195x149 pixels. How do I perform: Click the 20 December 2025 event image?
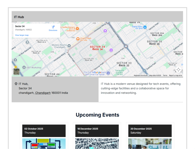[x=150, y=143]
